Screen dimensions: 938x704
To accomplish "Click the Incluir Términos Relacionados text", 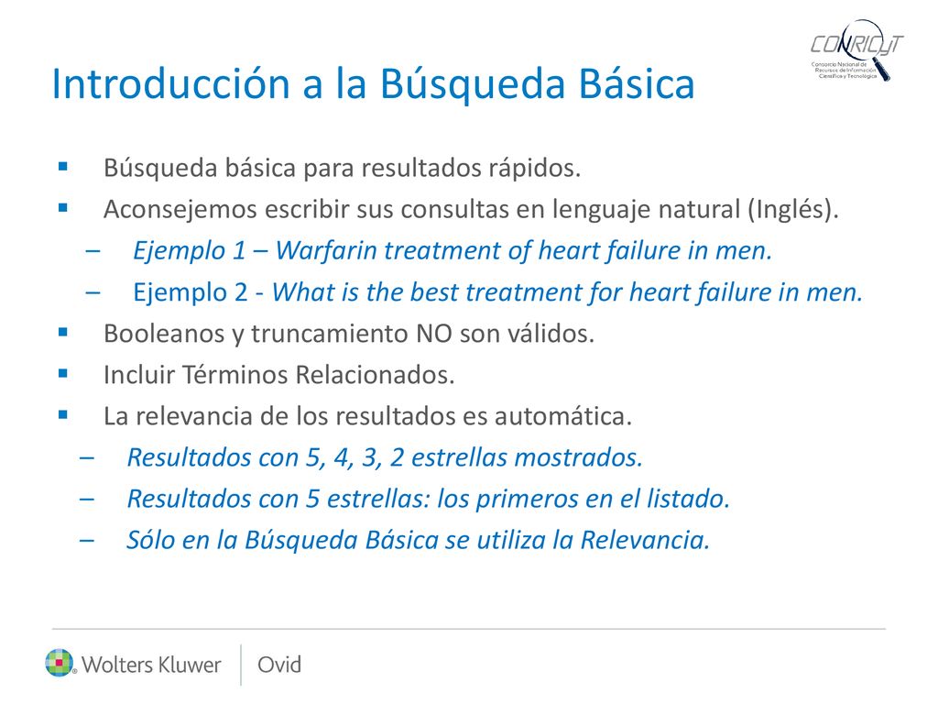I will point(278,375).
